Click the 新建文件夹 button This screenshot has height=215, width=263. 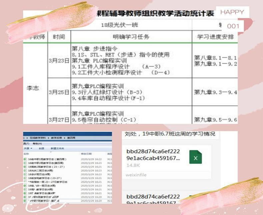point(57,148)
